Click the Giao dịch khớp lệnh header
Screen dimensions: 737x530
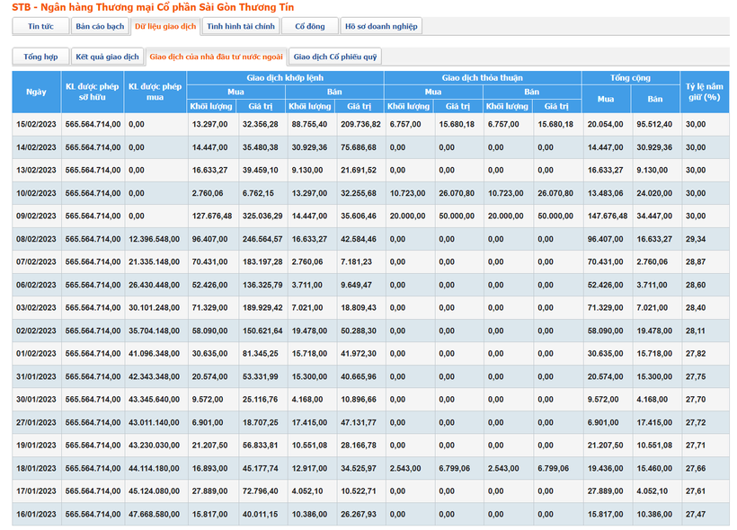pos(286,78)
